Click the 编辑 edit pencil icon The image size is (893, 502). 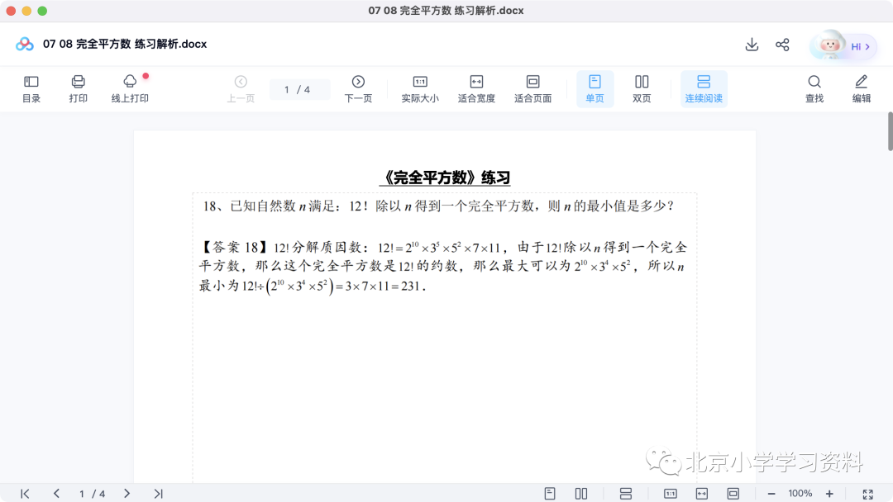coord(861,82)
